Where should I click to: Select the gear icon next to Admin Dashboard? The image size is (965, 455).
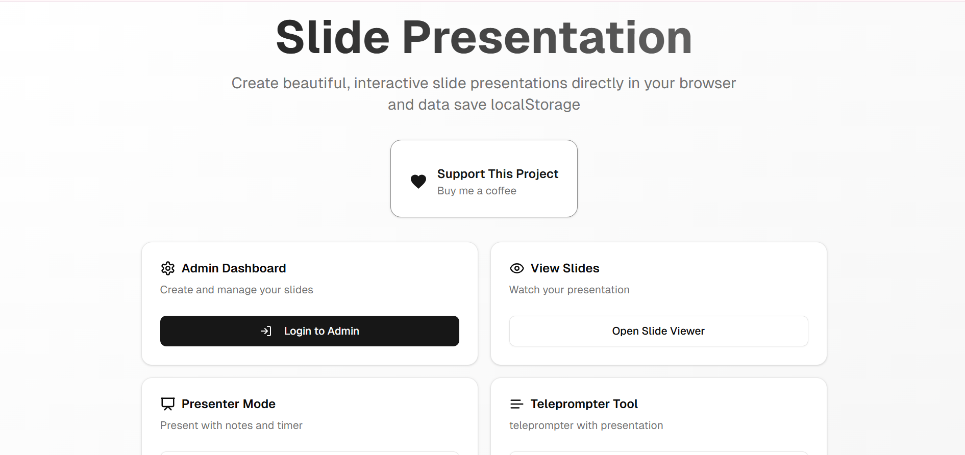click(x=168, y=268)
